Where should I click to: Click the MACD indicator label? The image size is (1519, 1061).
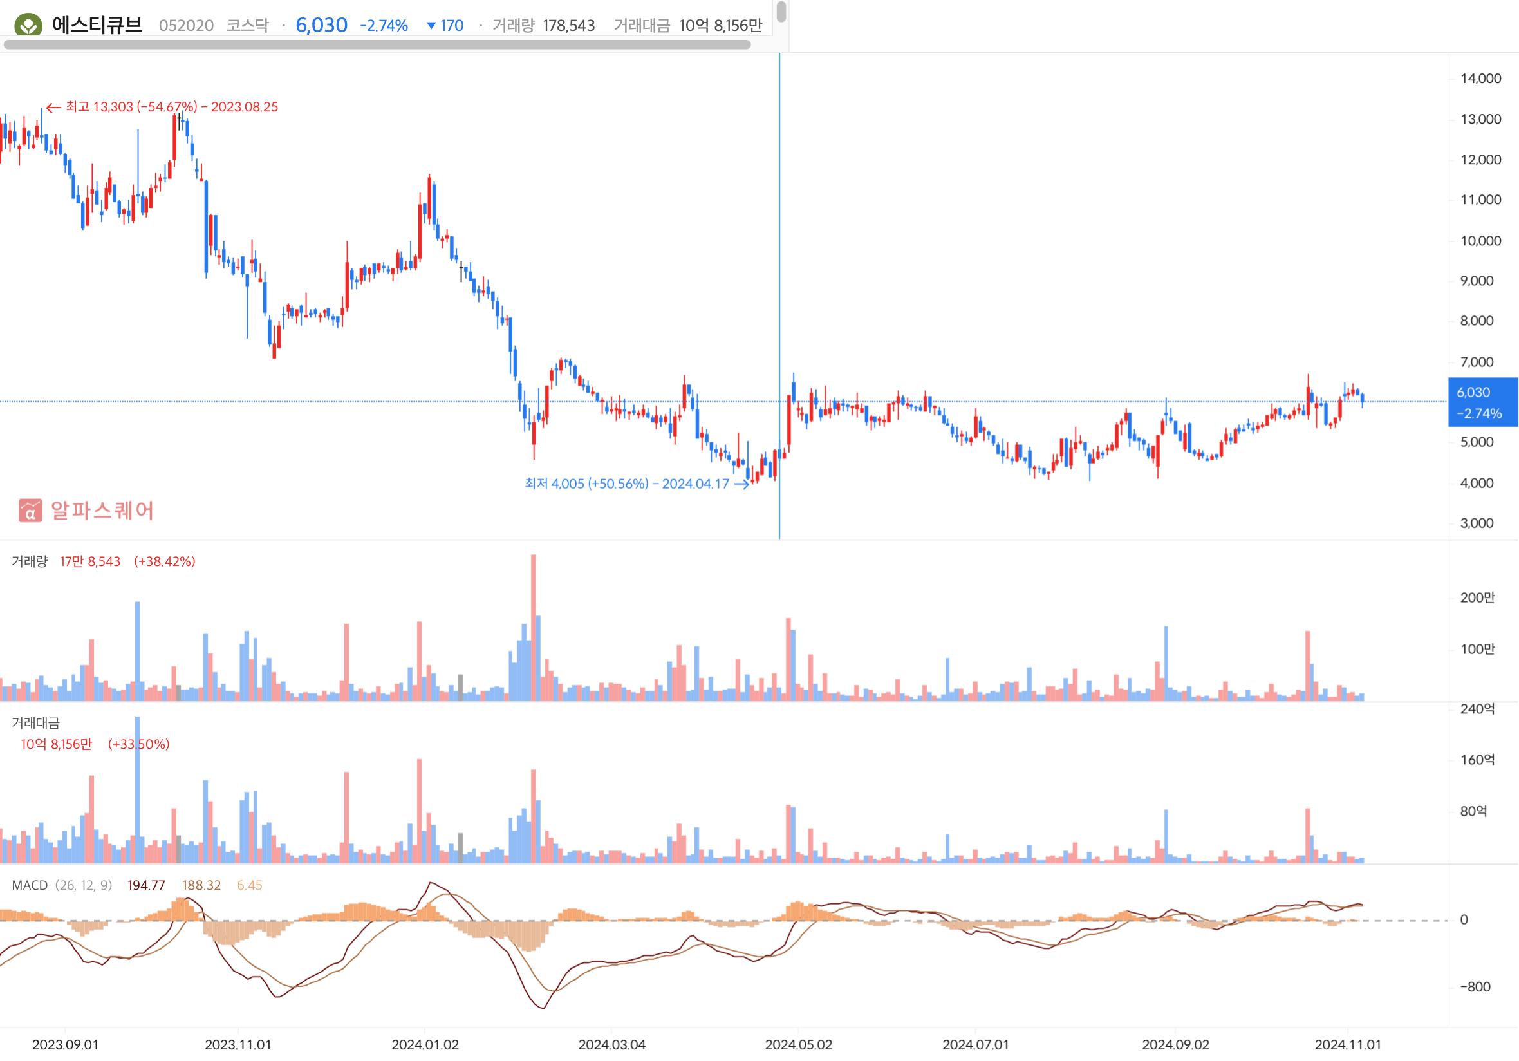pos(30,886)
